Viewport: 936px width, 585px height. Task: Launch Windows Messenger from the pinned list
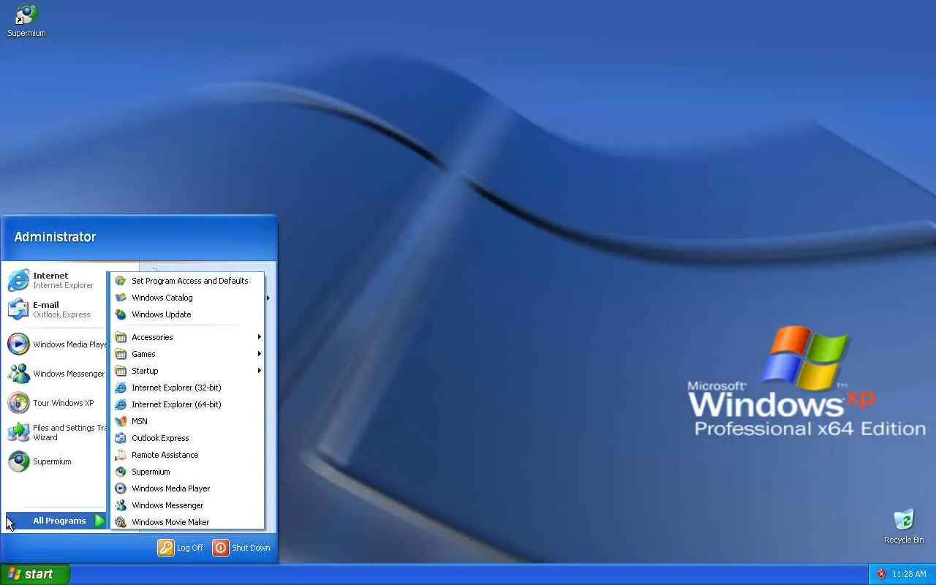coord(56,374)
